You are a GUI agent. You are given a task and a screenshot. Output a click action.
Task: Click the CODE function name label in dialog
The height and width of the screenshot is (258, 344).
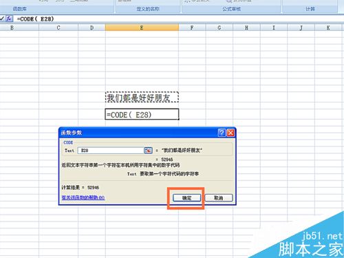point(68,142)
